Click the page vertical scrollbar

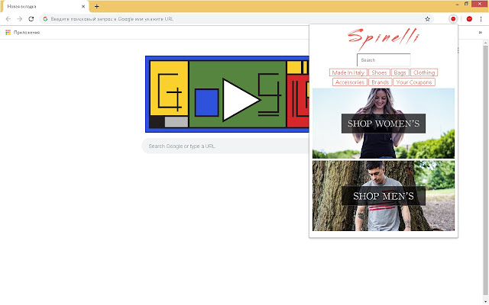[x=486, y=171]
